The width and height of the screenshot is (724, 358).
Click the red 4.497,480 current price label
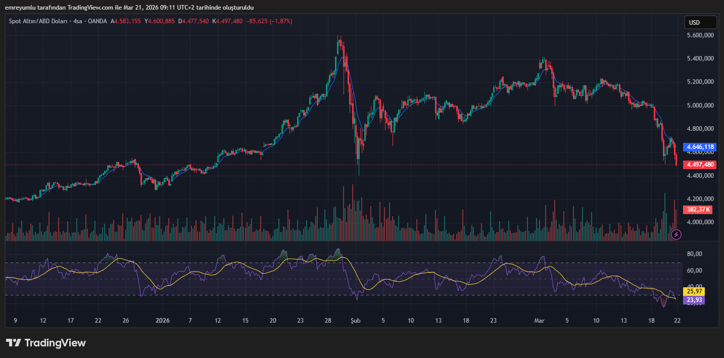pos(700,165)
